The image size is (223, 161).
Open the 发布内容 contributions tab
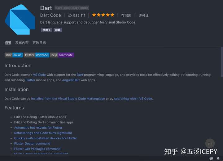[22, 43]
